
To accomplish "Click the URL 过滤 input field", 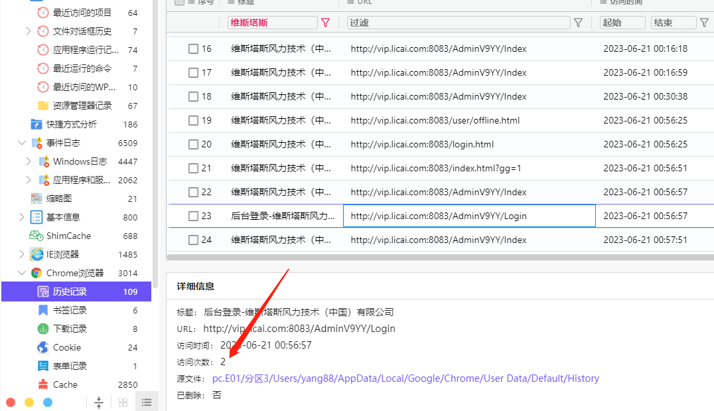I will 459,23.
